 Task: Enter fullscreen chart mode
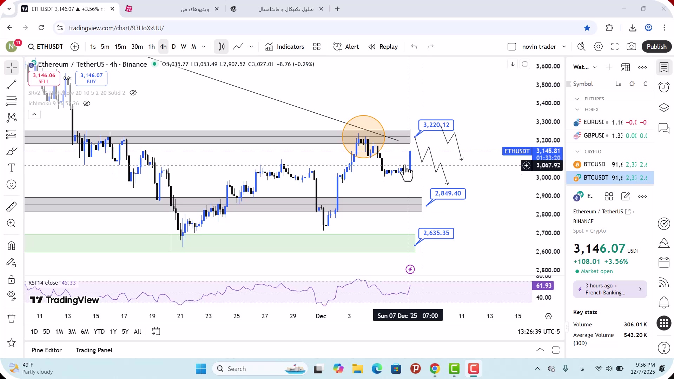point(615,47)
